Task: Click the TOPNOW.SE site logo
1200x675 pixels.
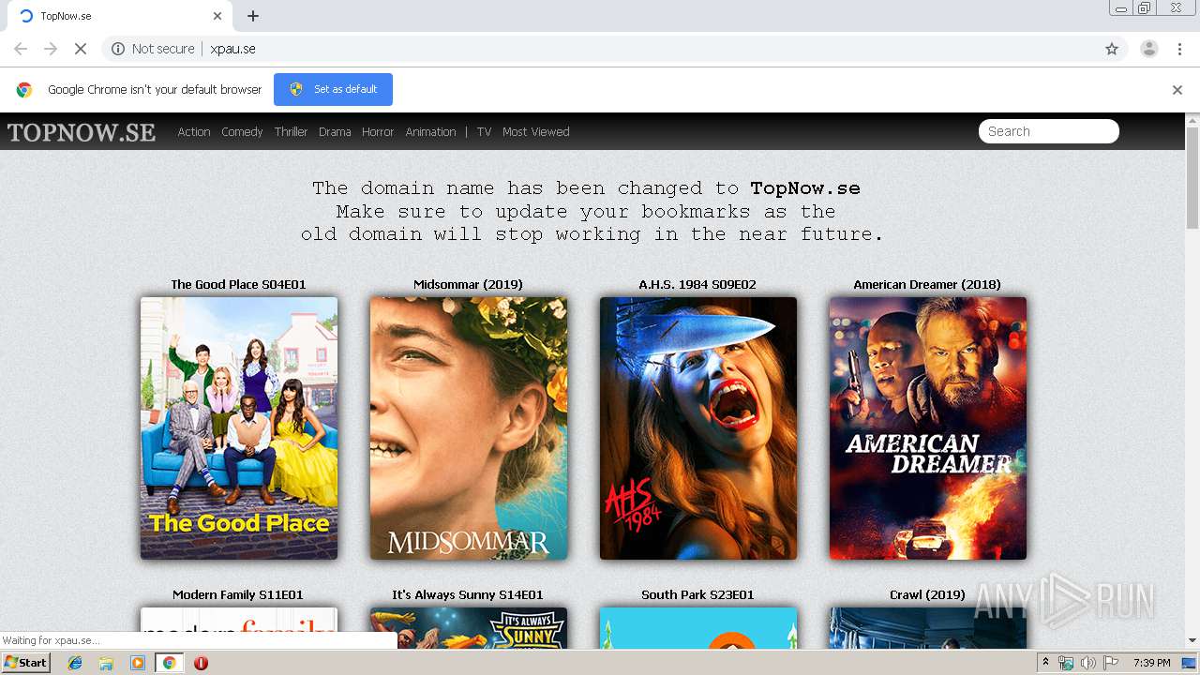Action: tap(82, 132)
